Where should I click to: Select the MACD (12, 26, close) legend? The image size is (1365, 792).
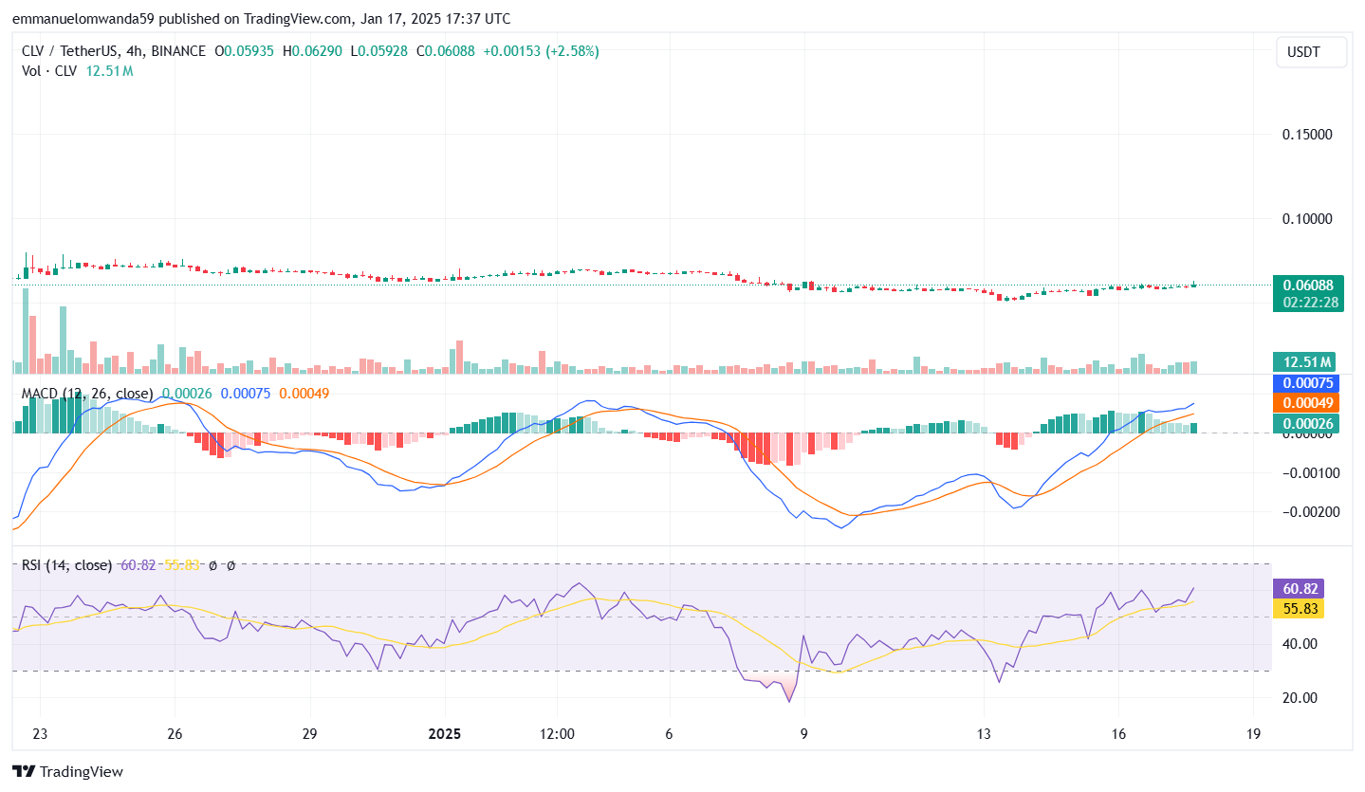pyautogui.click(x=87, y=393)
